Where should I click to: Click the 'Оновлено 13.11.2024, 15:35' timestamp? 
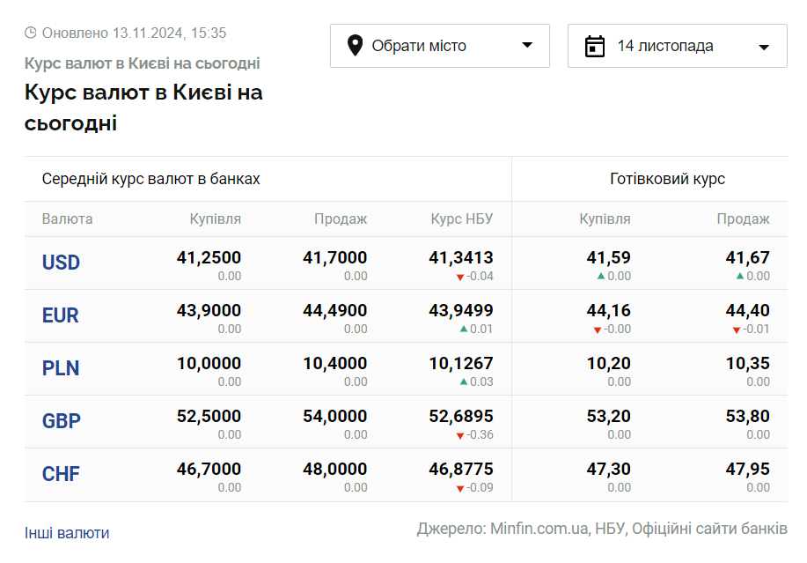point(134,33)
